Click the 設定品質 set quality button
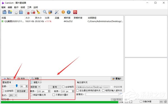Image resolution: width=168 pixels, height=104 pixels. tap(21, 91)
